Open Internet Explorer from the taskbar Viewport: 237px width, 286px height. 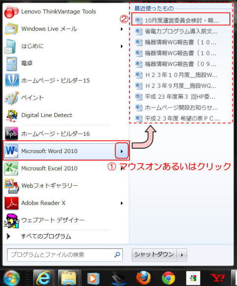coord(43,278)
